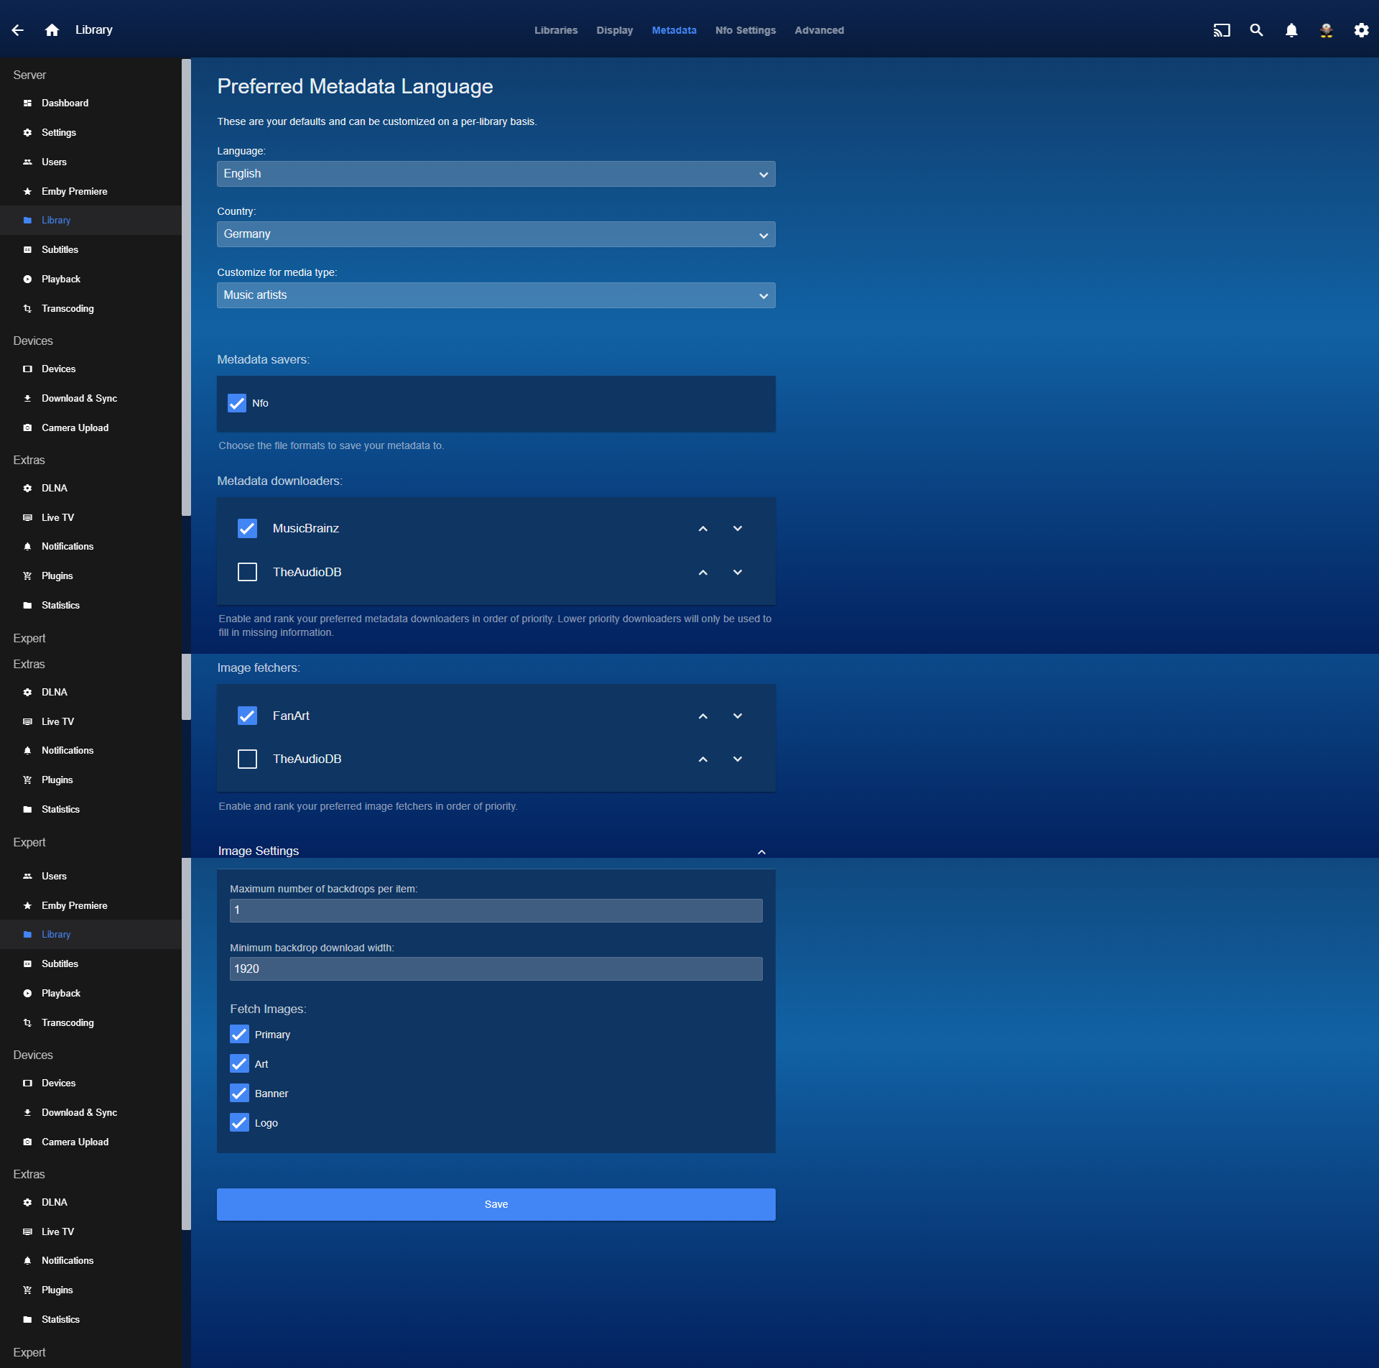The height and width of the screenshot is (1368, 1379).
Task: Uncheck the FanArt image fetcher
Action: (247, 716)
